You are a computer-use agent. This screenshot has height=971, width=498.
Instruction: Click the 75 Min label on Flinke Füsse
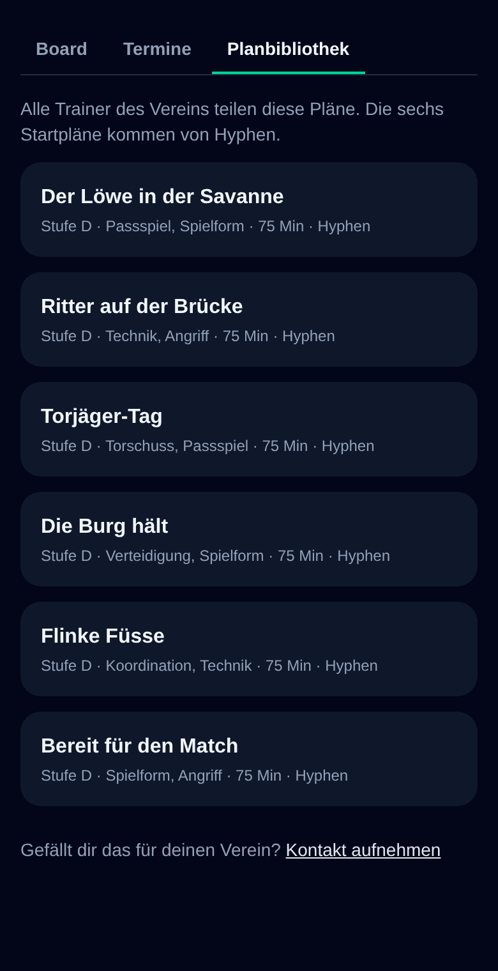pos(289,666)
